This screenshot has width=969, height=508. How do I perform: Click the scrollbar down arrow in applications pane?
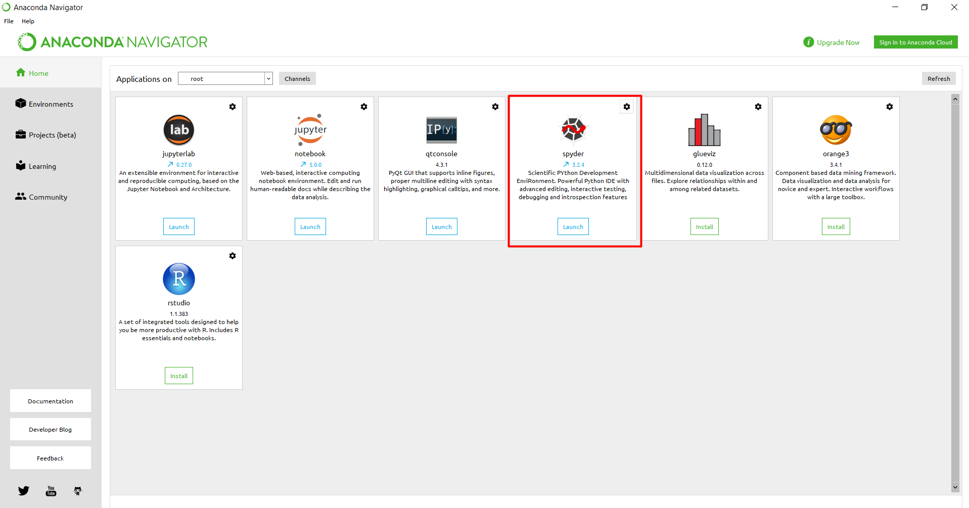click(955, 487)
